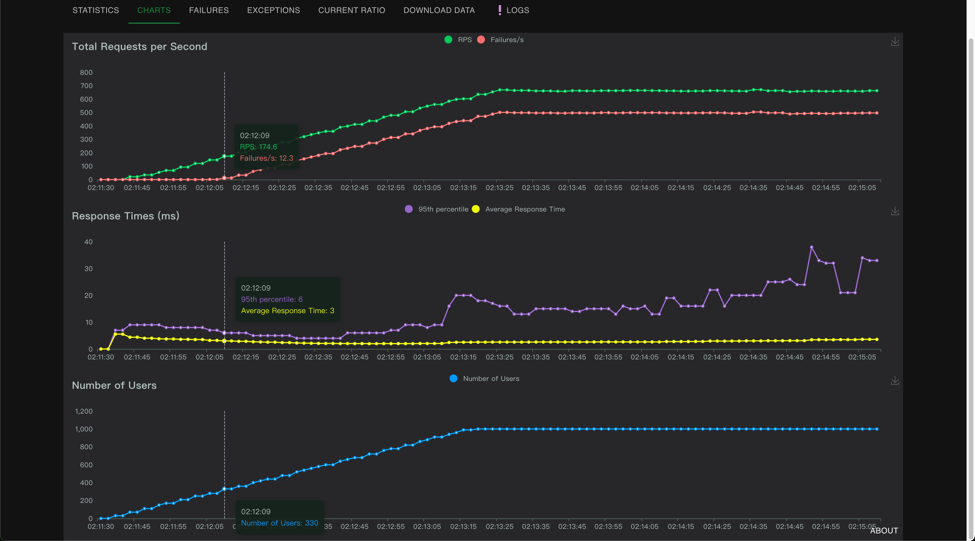
Task: Select the CHARTS tab
Action: (x=154, y=10)
